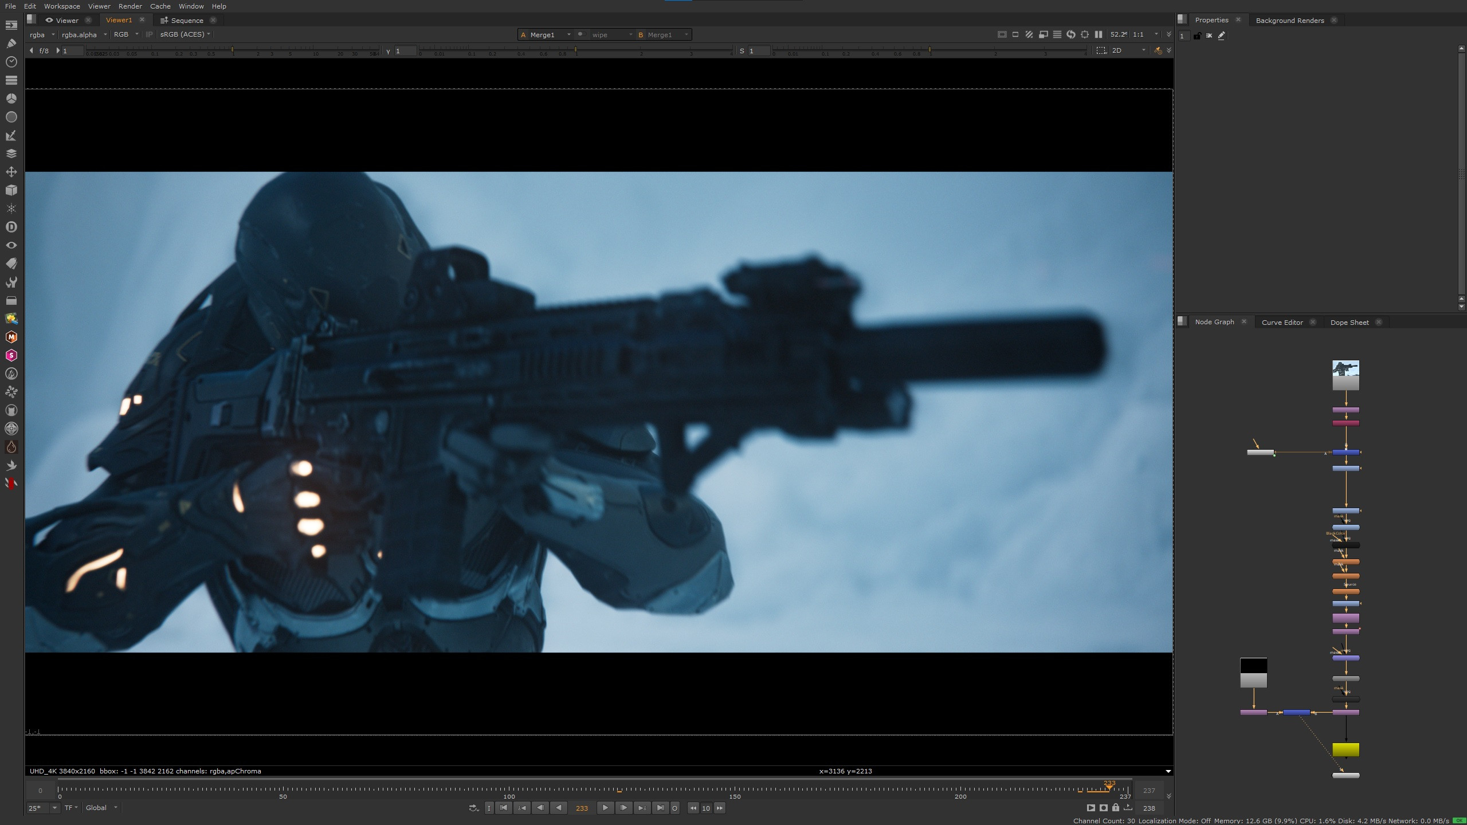Click the gamma slider next to the y field

click(576, 51)
